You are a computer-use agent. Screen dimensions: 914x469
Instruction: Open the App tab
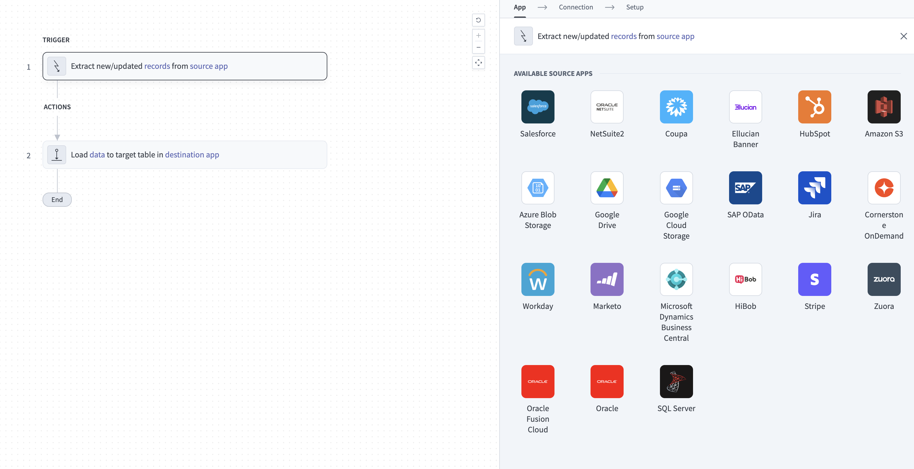tap(519, 7)
